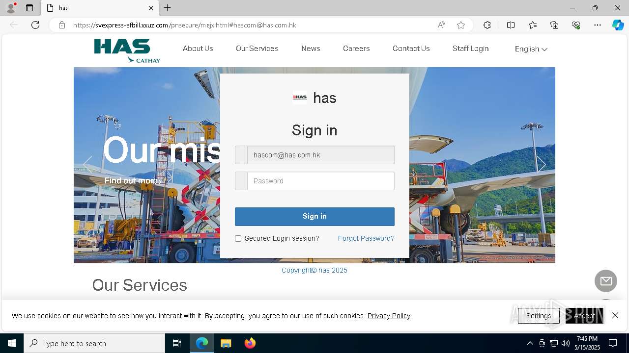Click the Find out more link
Viewport: 629px width, 353px height.
[x=133, y=181]
